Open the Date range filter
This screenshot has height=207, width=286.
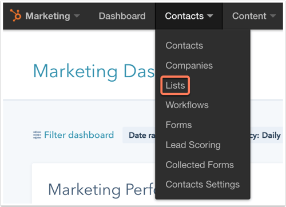tap(139, 135)
